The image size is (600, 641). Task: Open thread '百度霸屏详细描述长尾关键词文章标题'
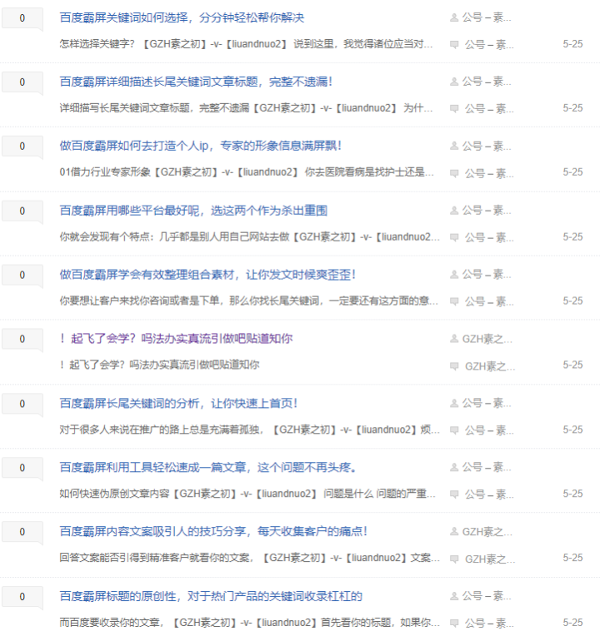(x=196, y=82)
